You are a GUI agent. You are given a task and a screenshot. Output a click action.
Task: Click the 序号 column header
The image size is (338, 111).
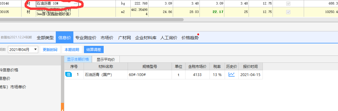point(74,66)
